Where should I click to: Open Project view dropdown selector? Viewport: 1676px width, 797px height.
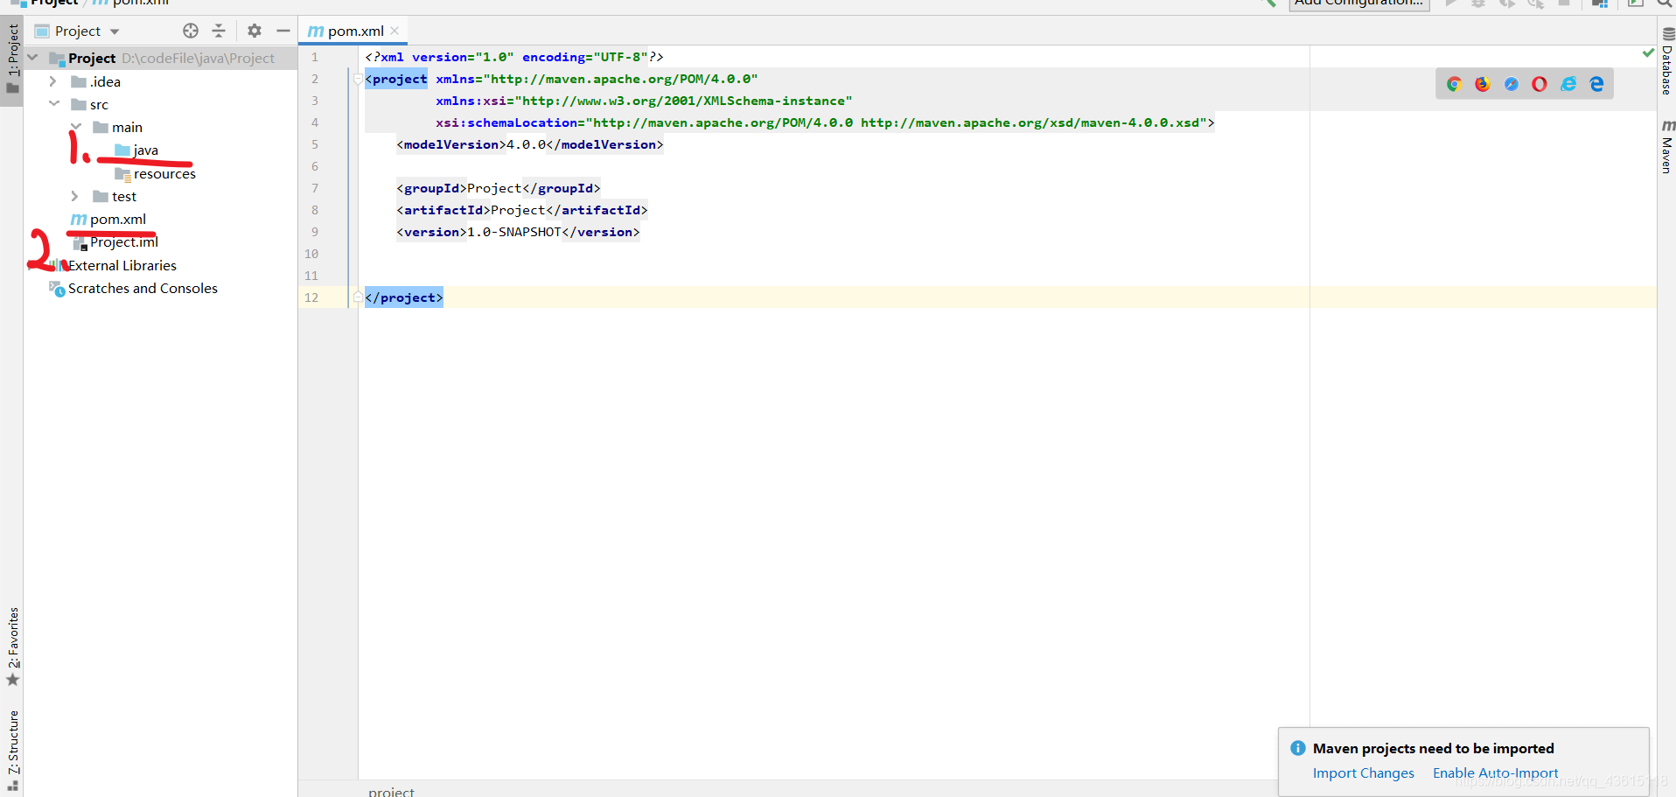77,31
